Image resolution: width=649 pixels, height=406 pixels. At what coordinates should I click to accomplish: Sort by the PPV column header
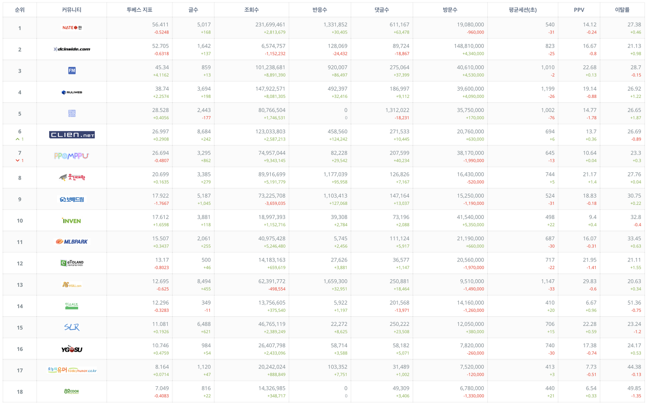click(579, 10)
